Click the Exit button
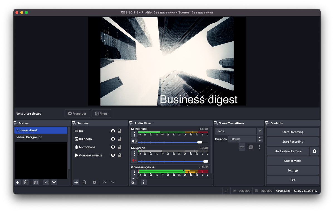 [293, 180]
